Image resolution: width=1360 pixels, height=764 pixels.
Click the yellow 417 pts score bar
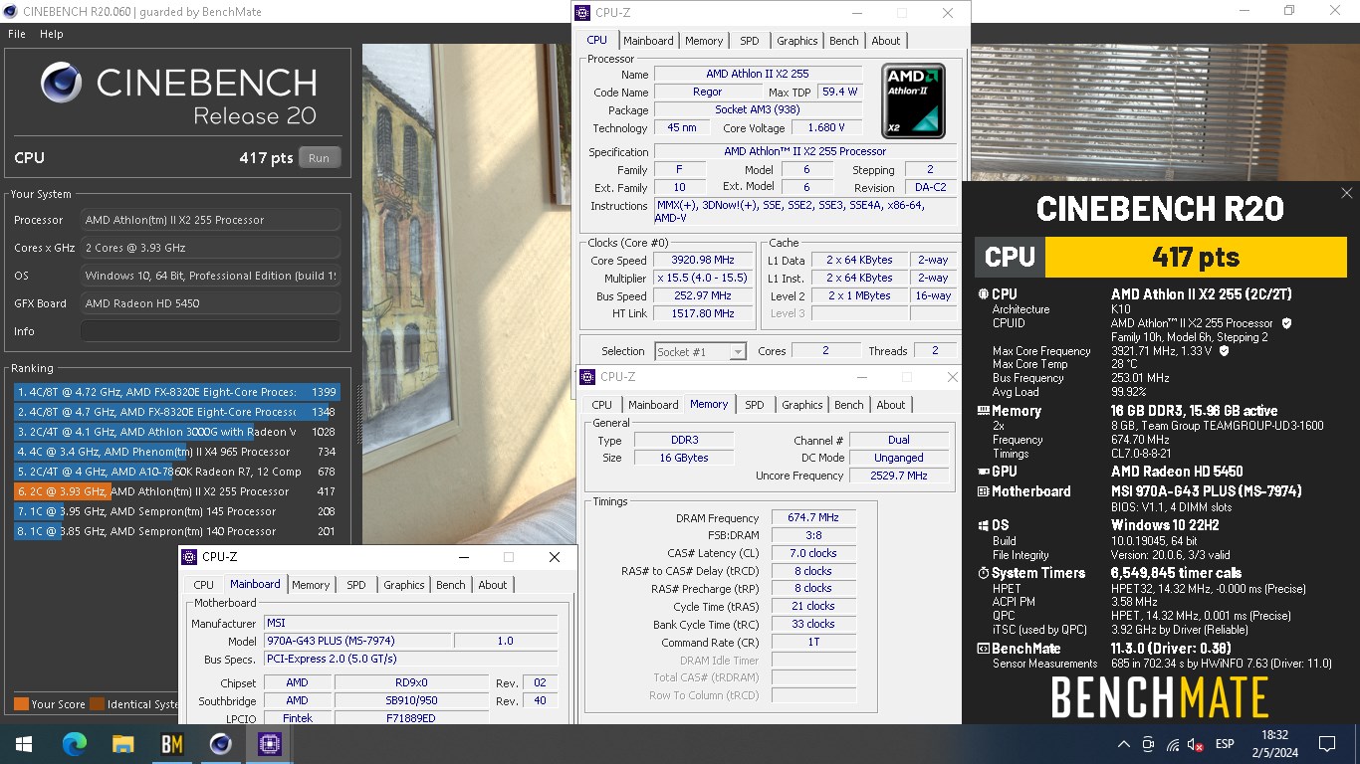tap(1196, 257)
